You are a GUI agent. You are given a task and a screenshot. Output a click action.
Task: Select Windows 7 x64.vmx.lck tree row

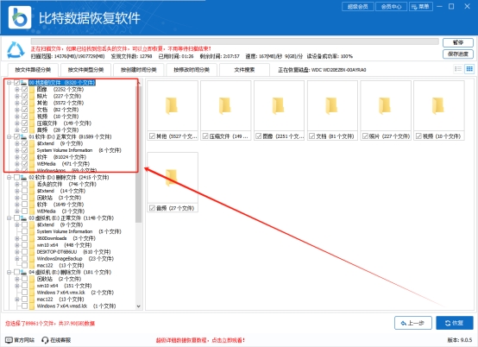[75, 293]
